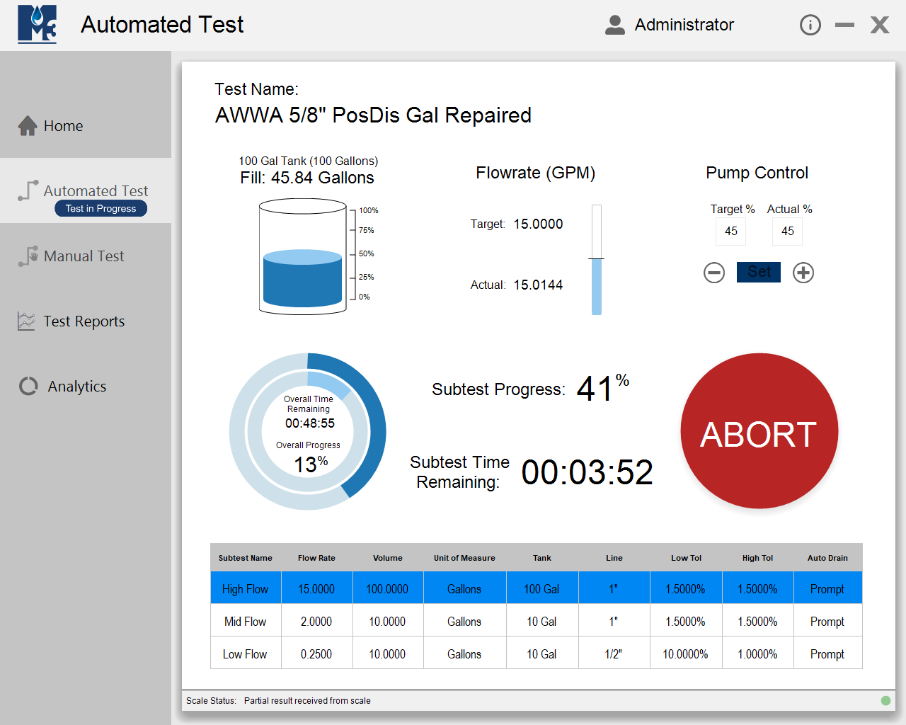906x725 pixels.
Task: Click the info icon in the title bar
Action: coord(810,24)
